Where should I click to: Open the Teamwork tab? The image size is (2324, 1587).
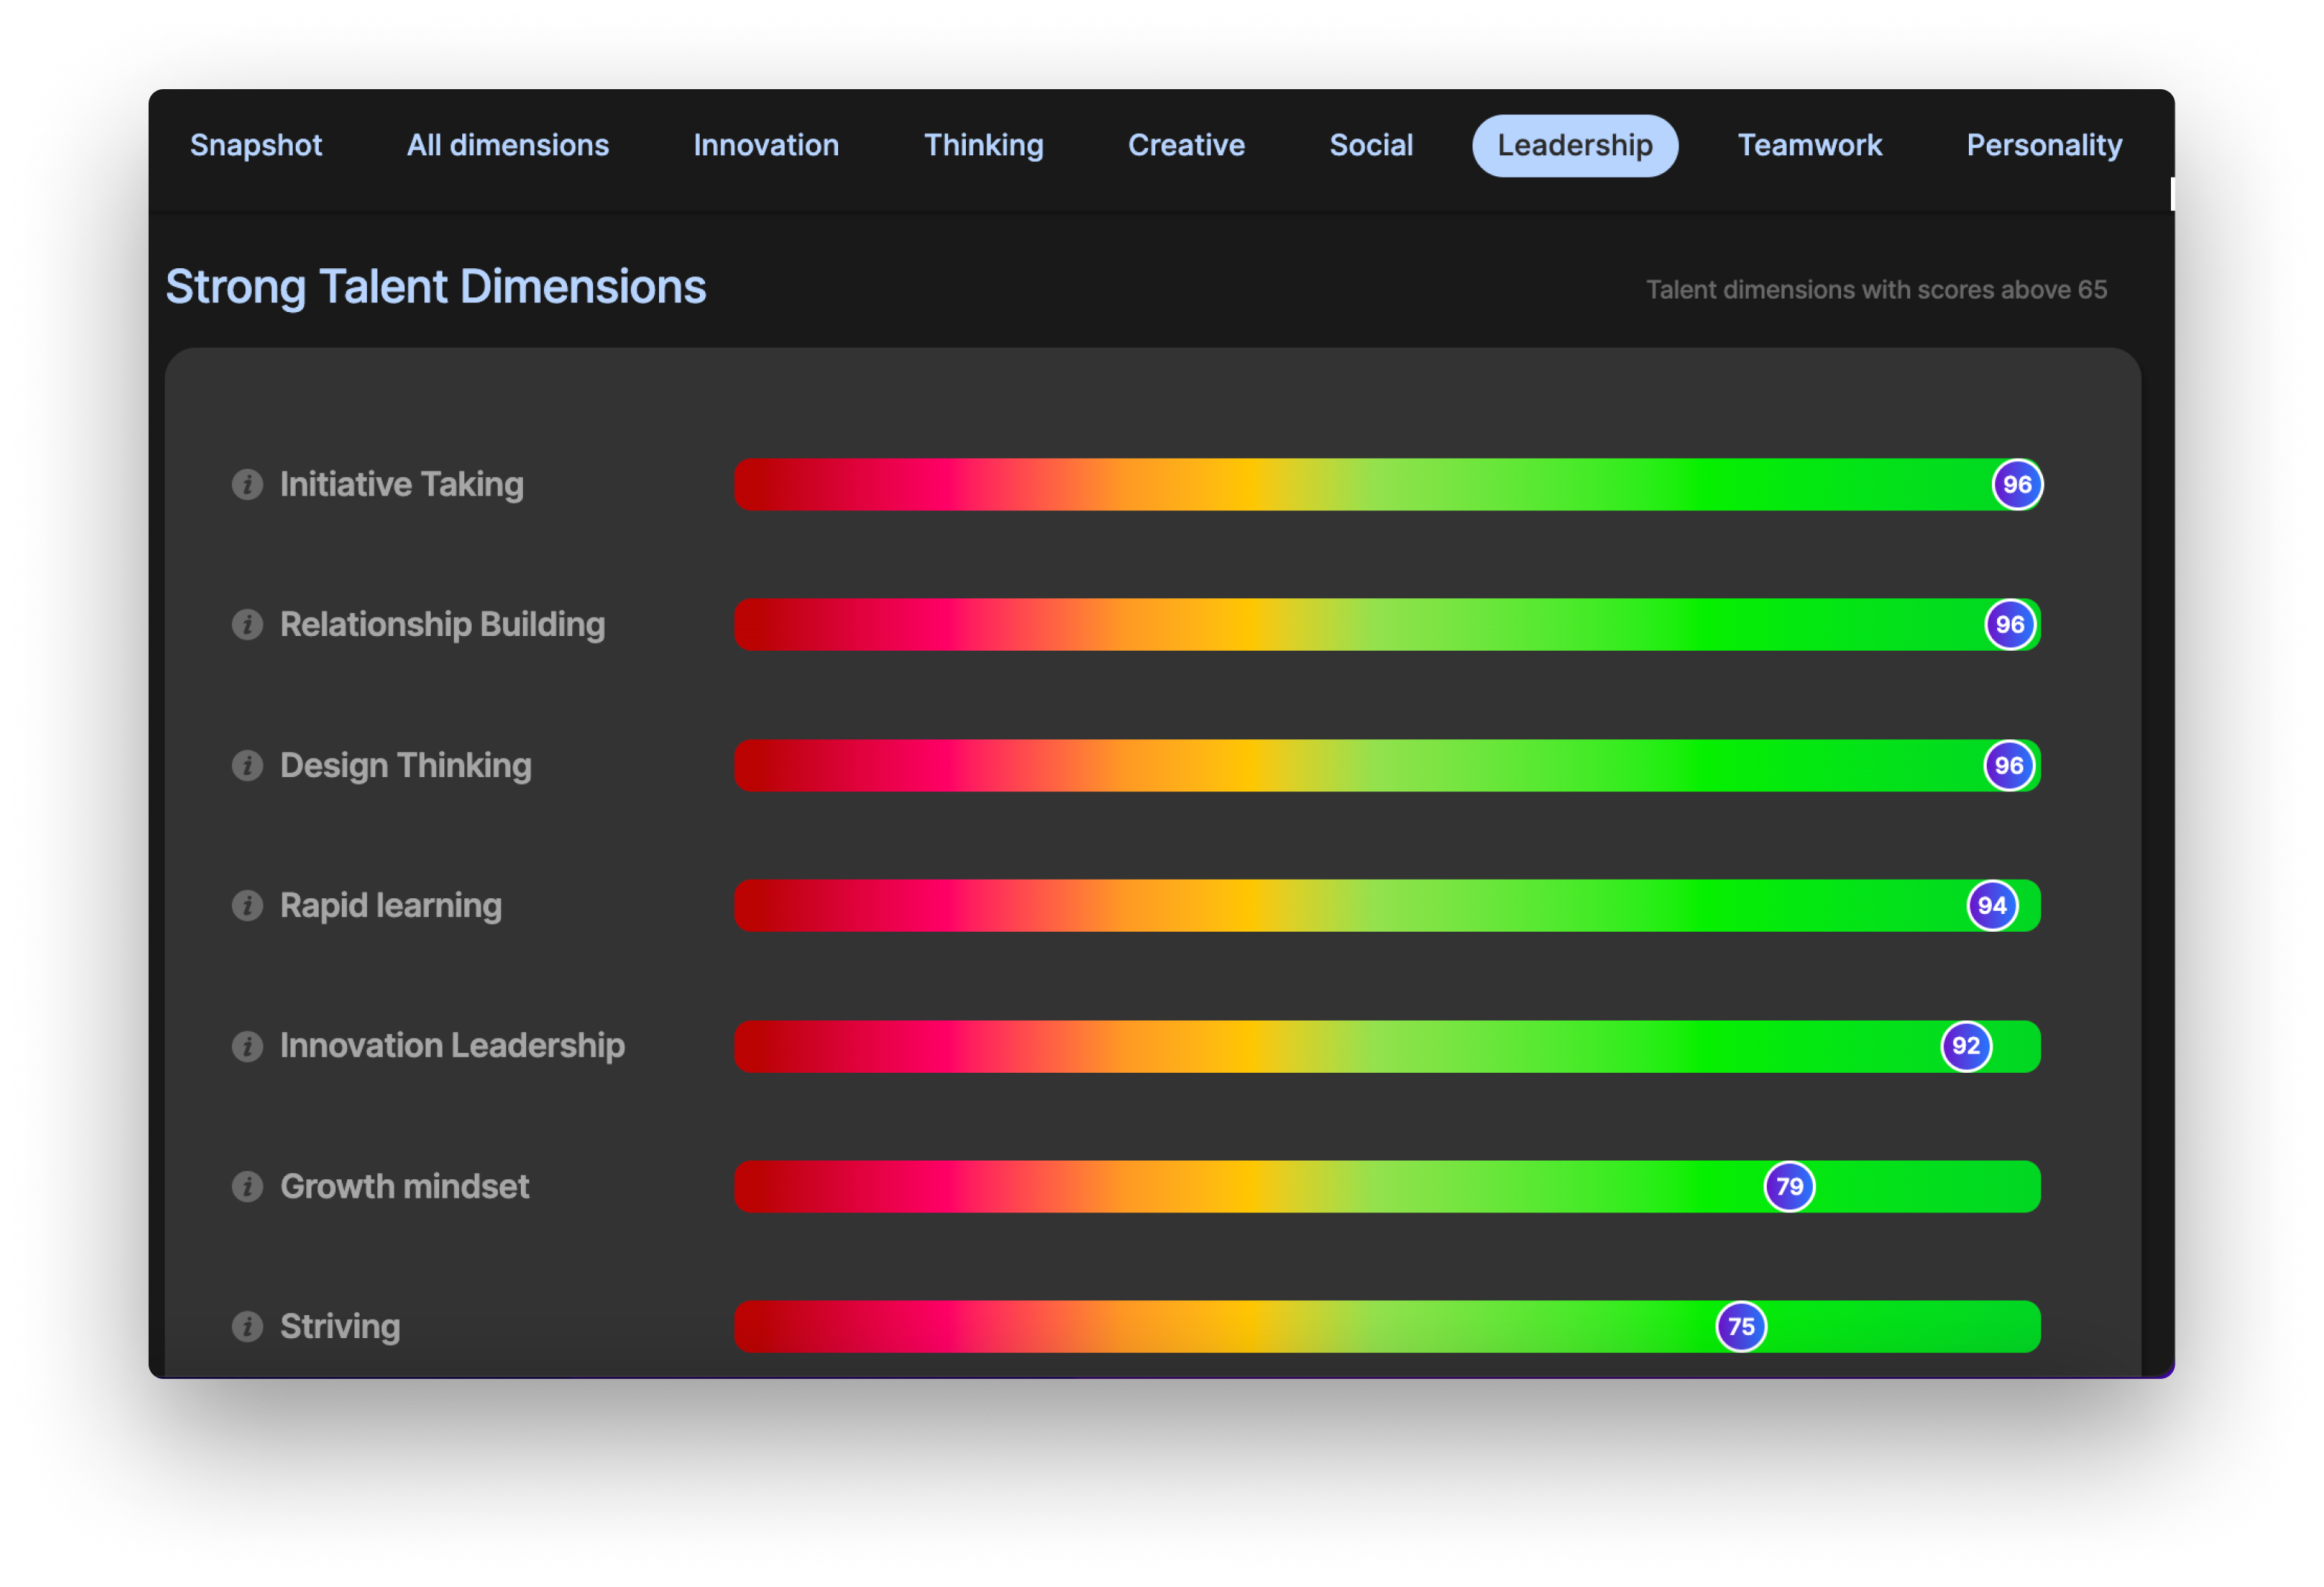click(1809, 145)
